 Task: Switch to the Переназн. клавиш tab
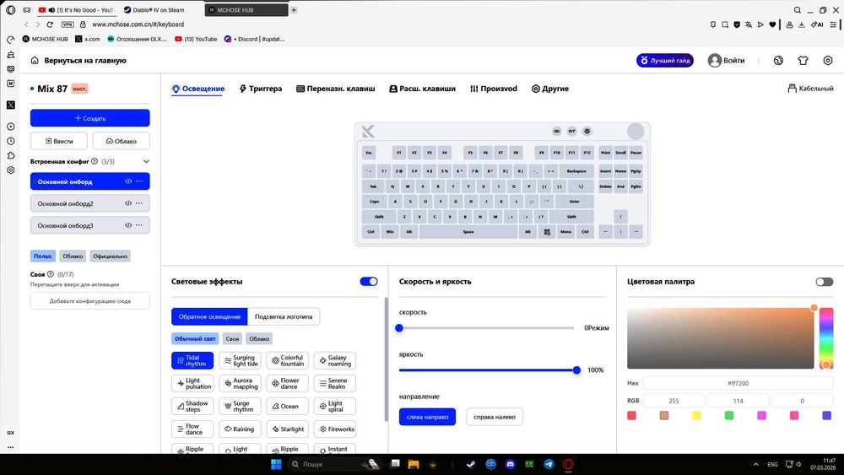(x=336, y=89)
